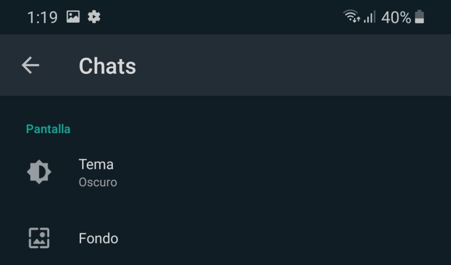Select the Tema label text
Image resolution: width=451 pixels, height=265 pixels.
(x=96, y=164)
